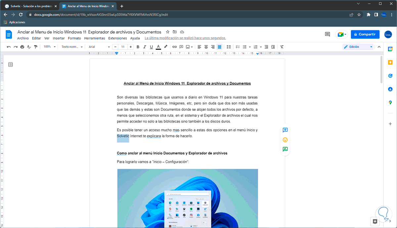
Task: Increase the font size
Action: [131, 47]
